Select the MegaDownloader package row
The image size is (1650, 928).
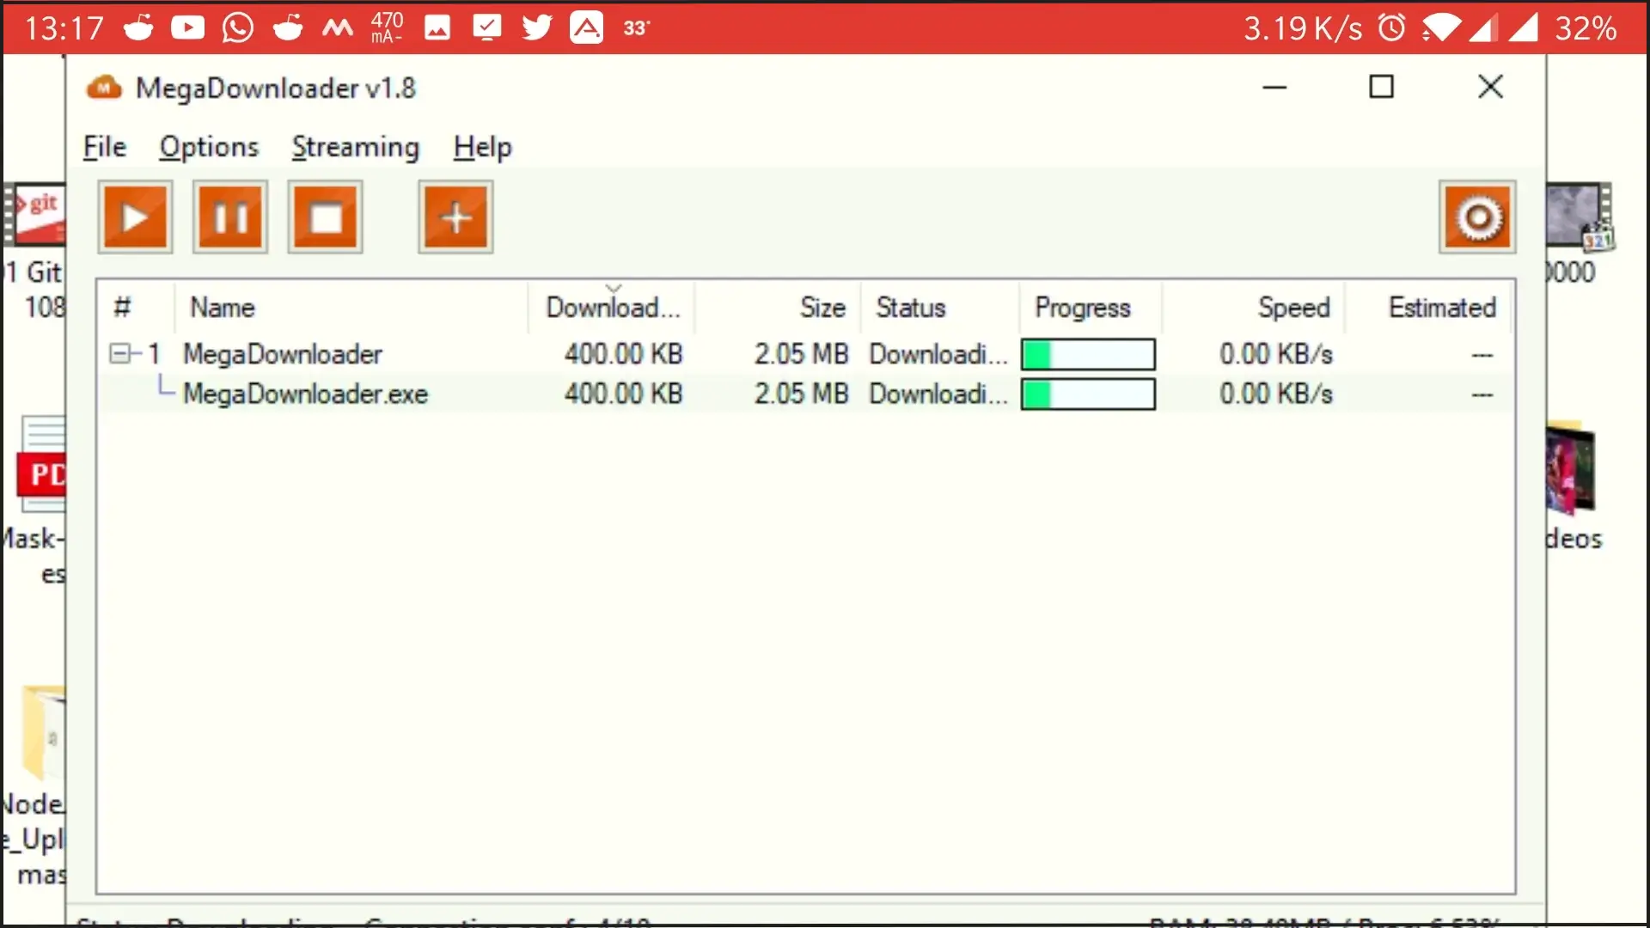coord(805,354)
